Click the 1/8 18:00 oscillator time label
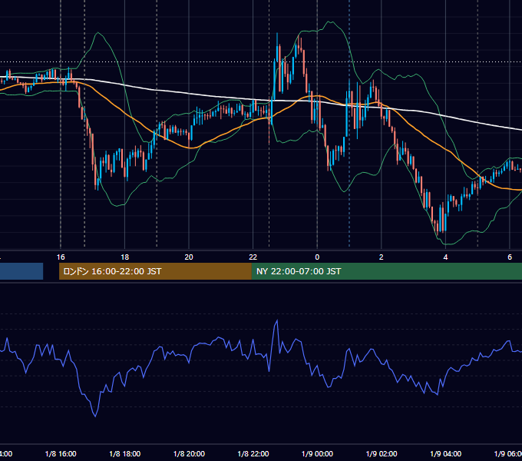 click(x=125, y=453)
